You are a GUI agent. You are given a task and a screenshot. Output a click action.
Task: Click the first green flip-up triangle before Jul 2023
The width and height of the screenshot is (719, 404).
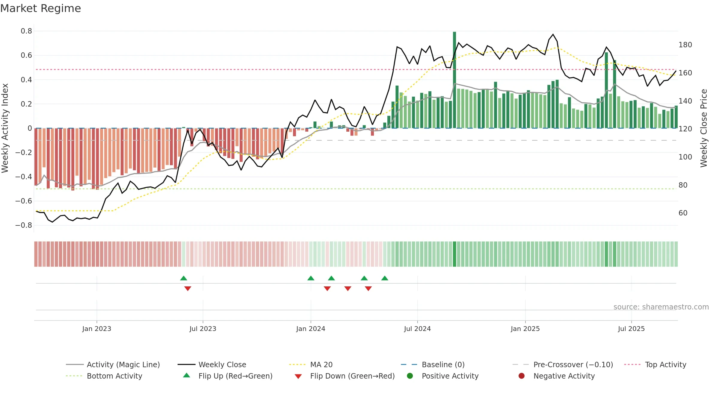(184, 278)
